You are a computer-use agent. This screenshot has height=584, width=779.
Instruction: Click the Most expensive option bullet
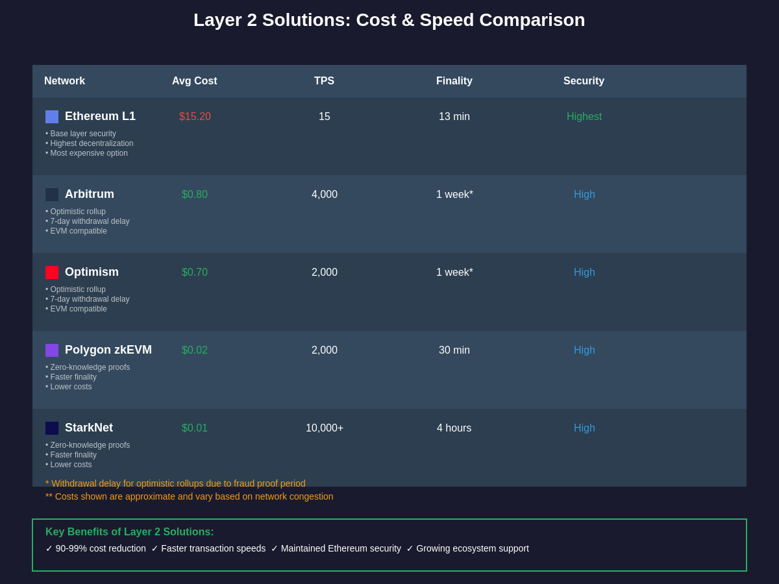click(x=87, y=153)
